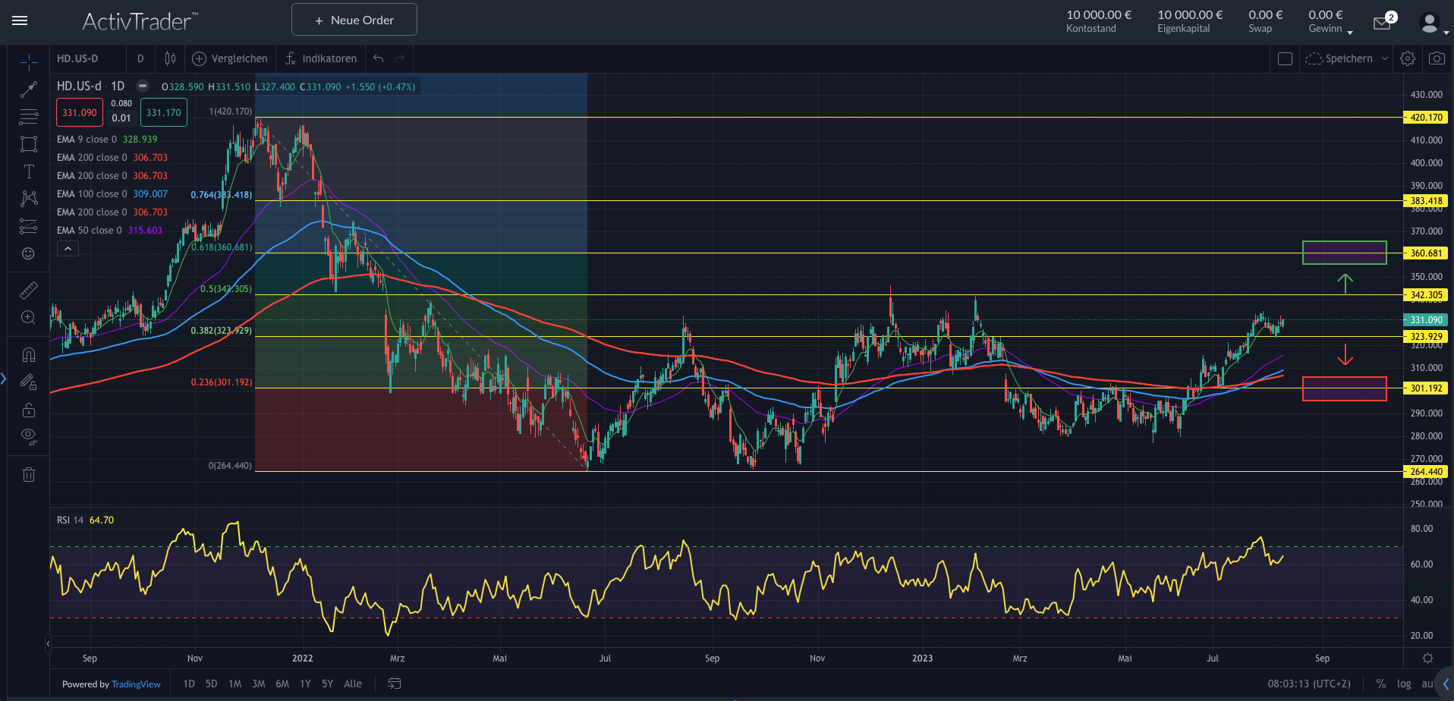Pick the emoji annotation tool
Viewport: 1454px width, 701px height.
click(x=28, y=253)
